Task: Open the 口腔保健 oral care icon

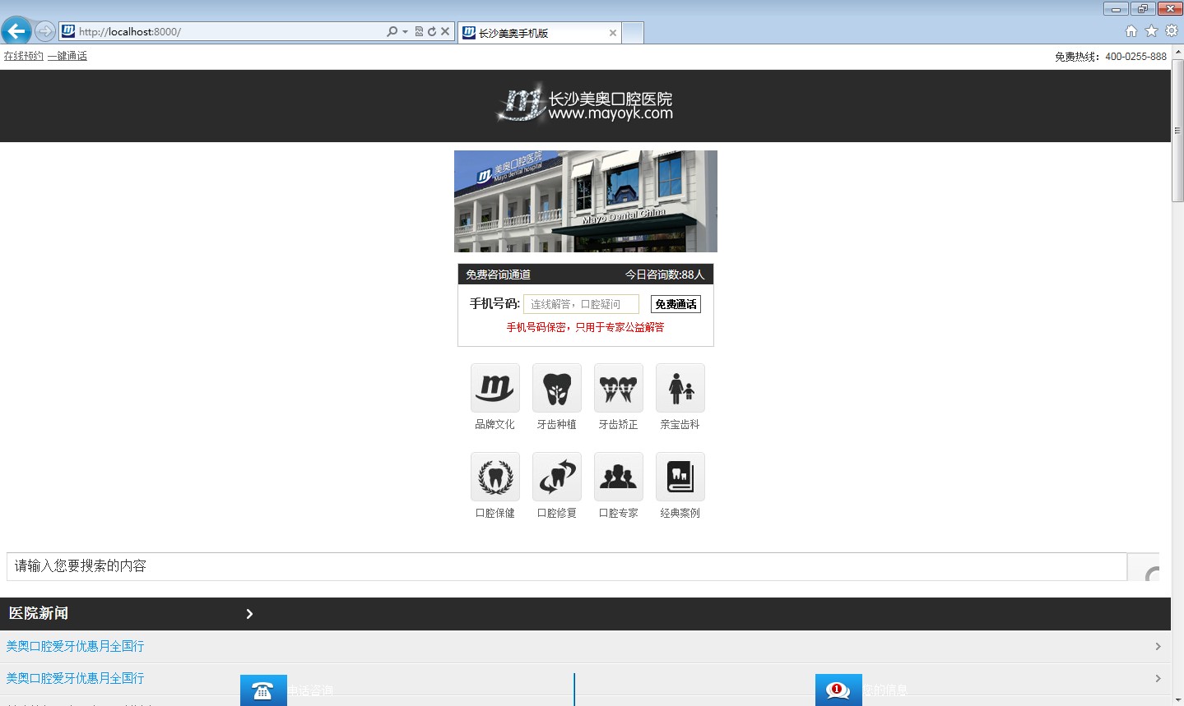Action: 495,477
